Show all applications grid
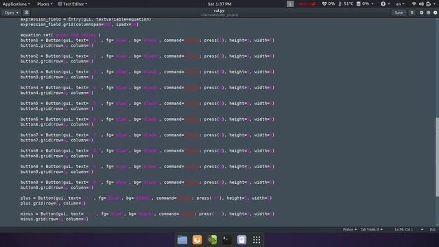Image resolution: width=439 pixels, height=247 pixels. pos(257,239)
